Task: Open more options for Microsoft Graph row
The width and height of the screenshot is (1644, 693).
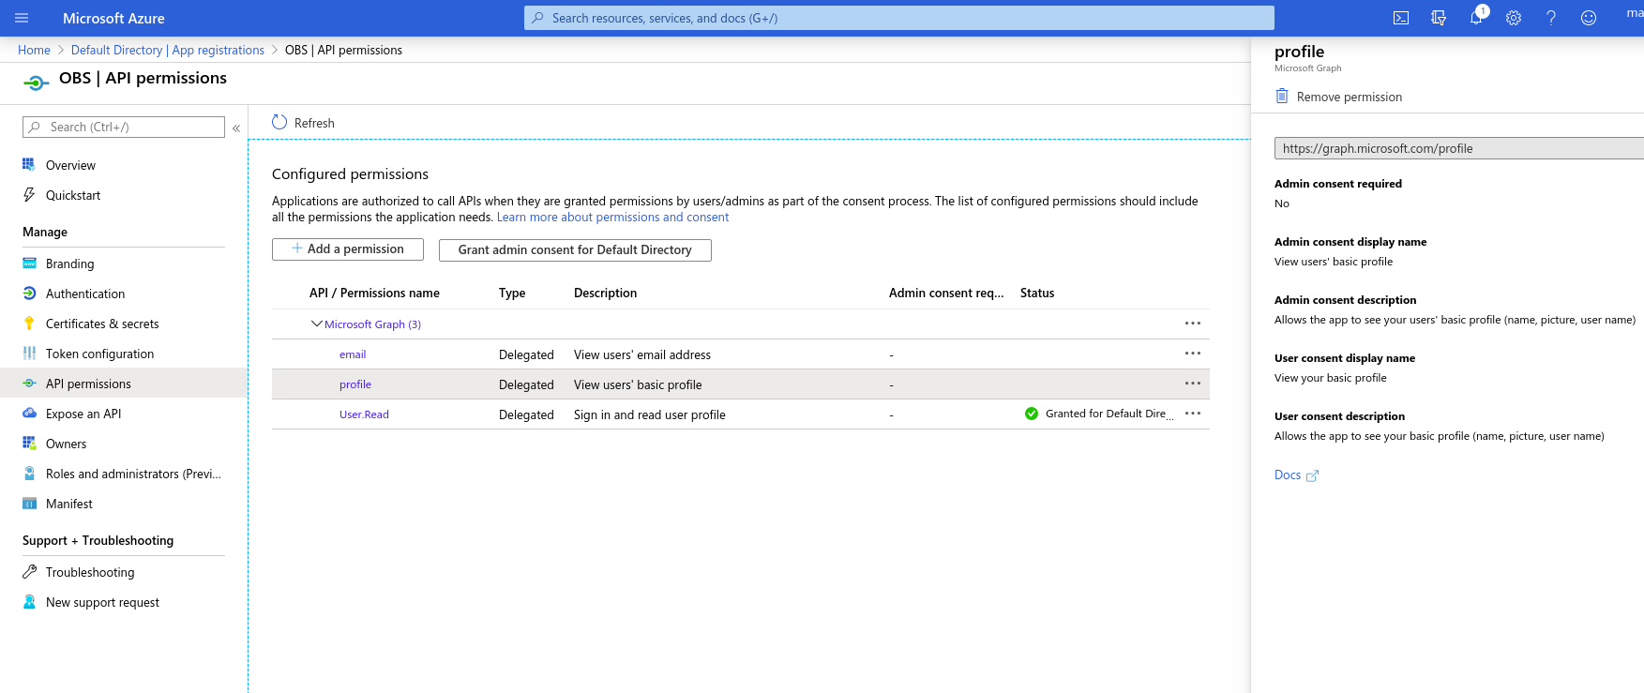Action: point(1193,324)
